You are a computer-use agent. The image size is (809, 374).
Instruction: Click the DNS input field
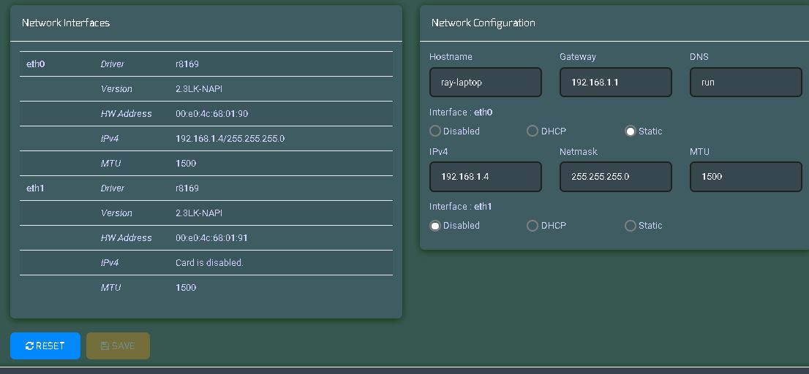tap(745, 82)
